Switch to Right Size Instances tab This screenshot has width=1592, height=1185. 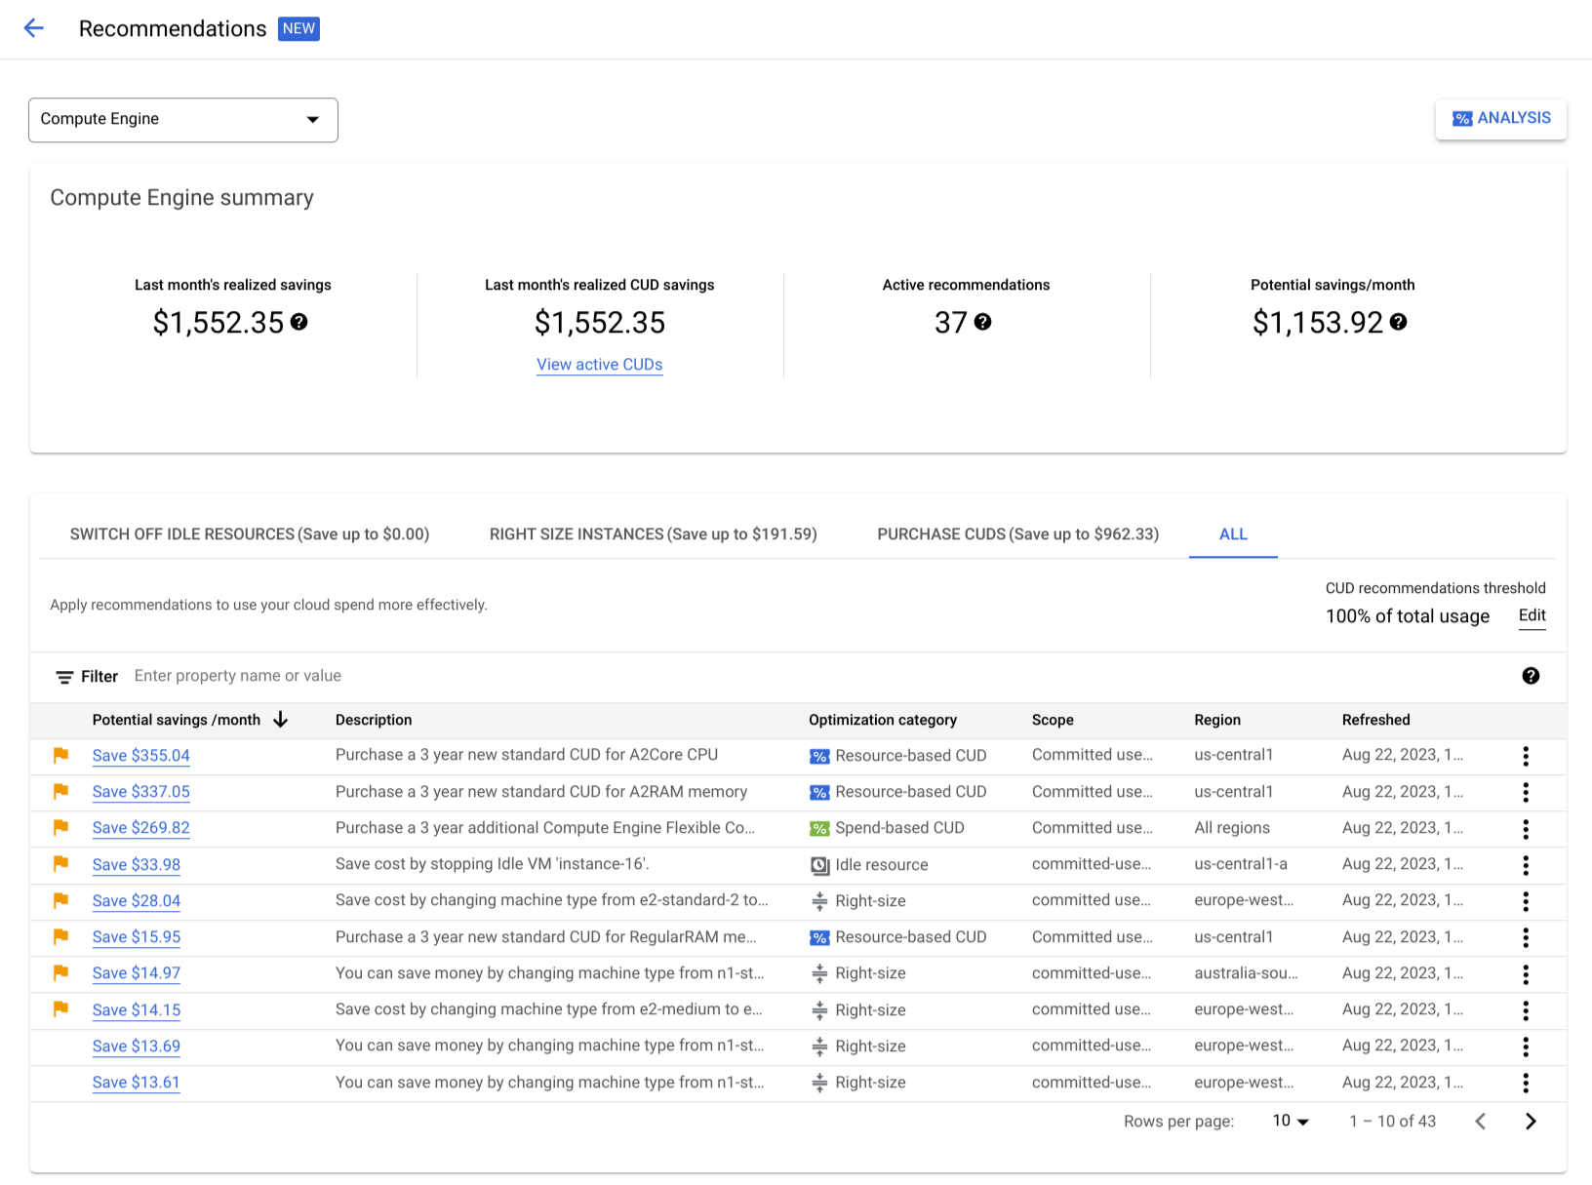pyautogui.click(x=654, y=534)
